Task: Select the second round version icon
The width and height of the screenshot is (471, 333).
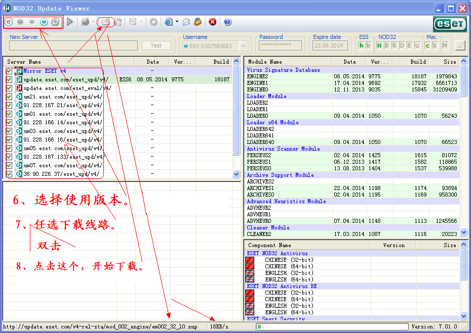Action: 20,22
